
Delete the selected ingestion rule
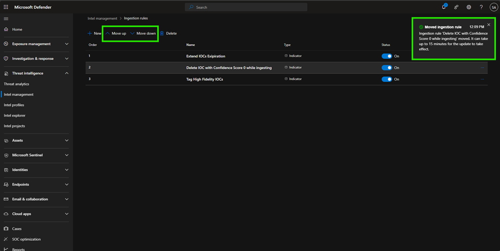click(168, 33)
